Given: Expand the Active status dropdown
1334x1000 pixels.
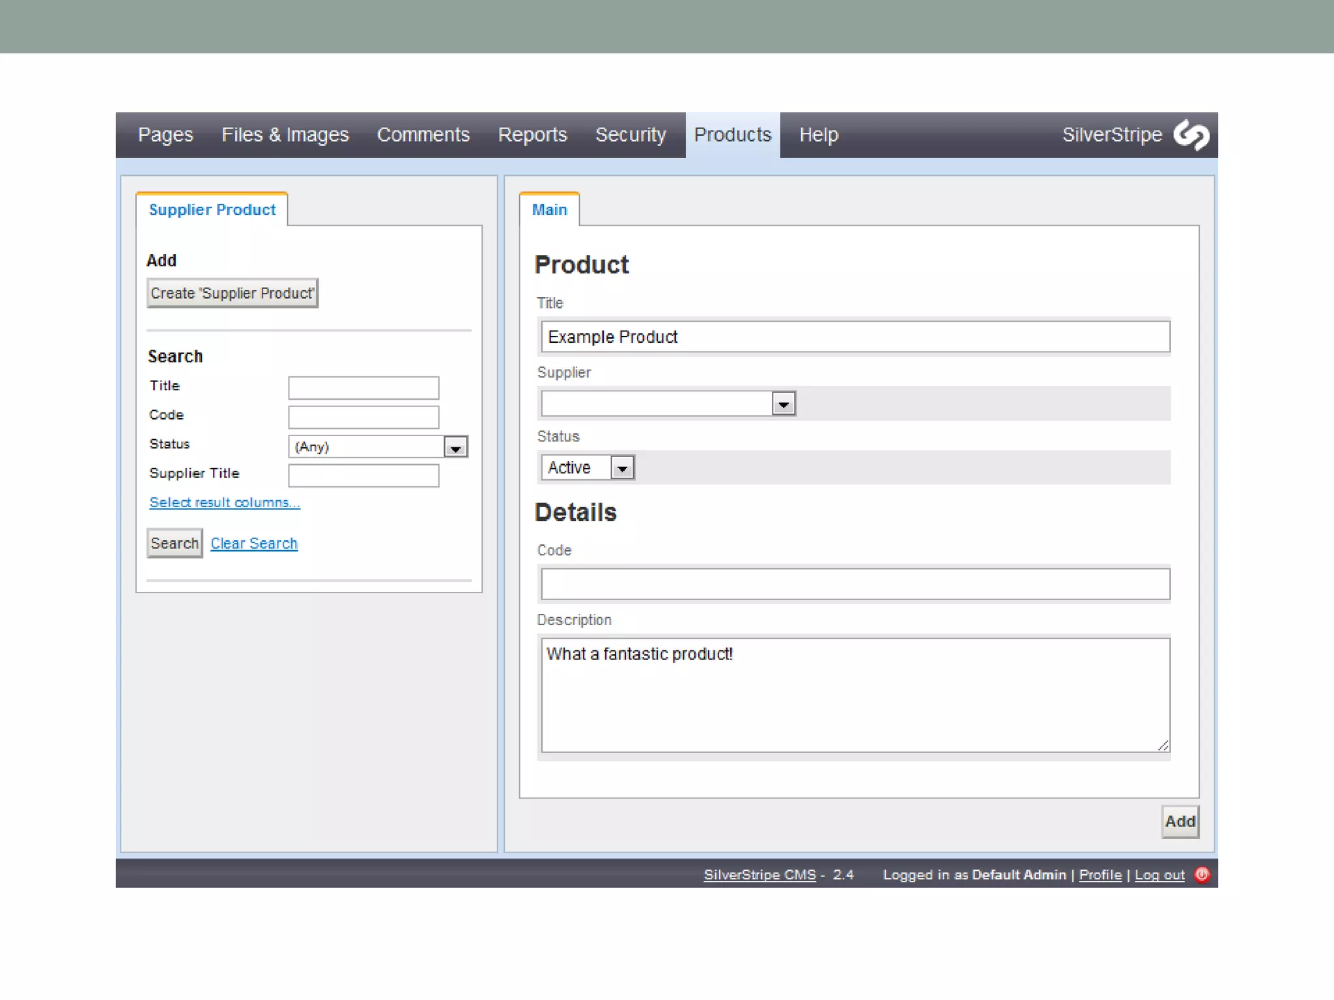Looking at the screenshot, I should pos(622,467).
